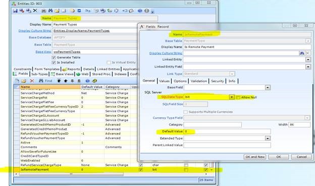Click the gray move-down arrow icon
Screen dimensions: 315x186
tap(72, 81)
